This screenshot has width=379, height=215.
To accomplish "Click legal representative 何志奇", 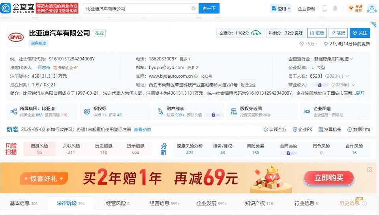I will point(44,67).
